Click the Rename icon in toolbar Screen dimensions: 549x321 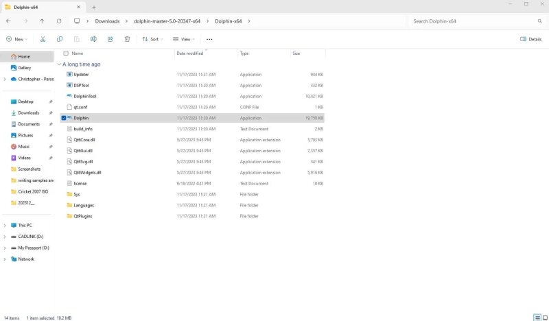[93, 39]
